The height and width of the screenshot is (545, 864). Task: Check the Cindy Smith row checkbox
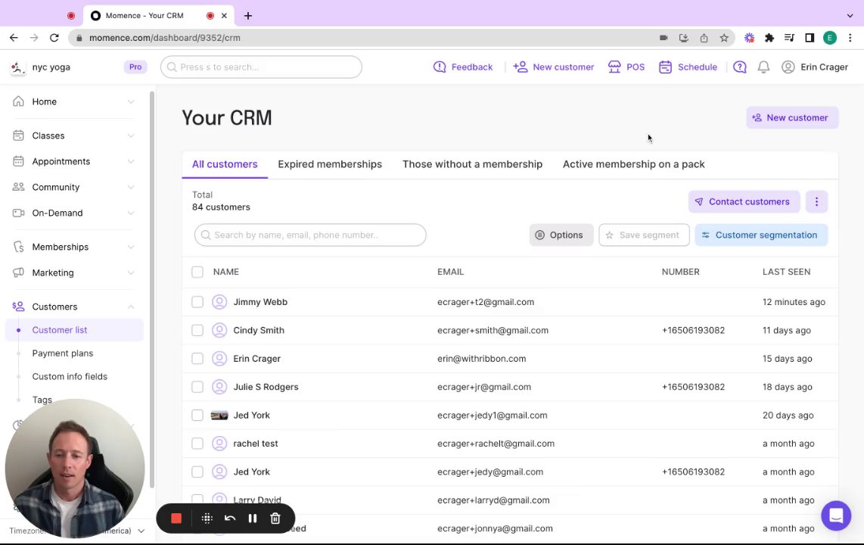(x=197, y=330)
